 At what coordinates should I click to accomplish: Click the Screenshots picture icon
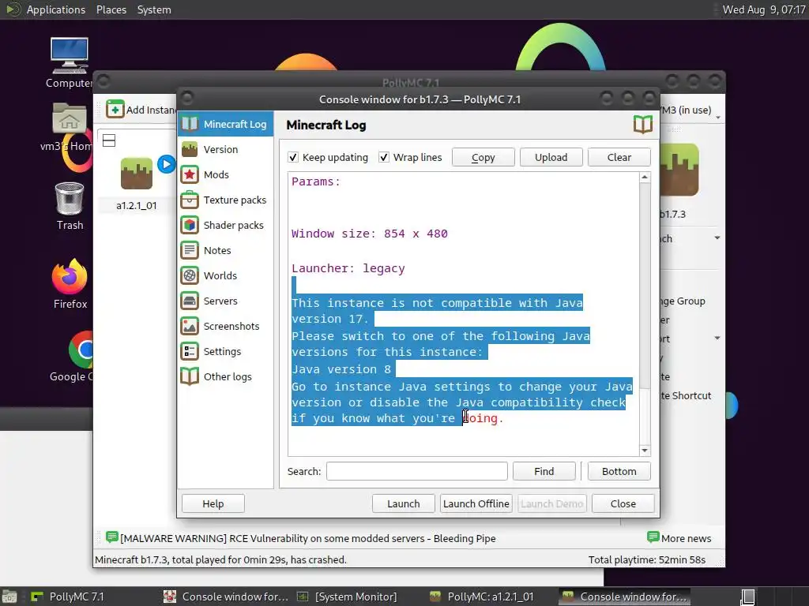coord(190,326)
